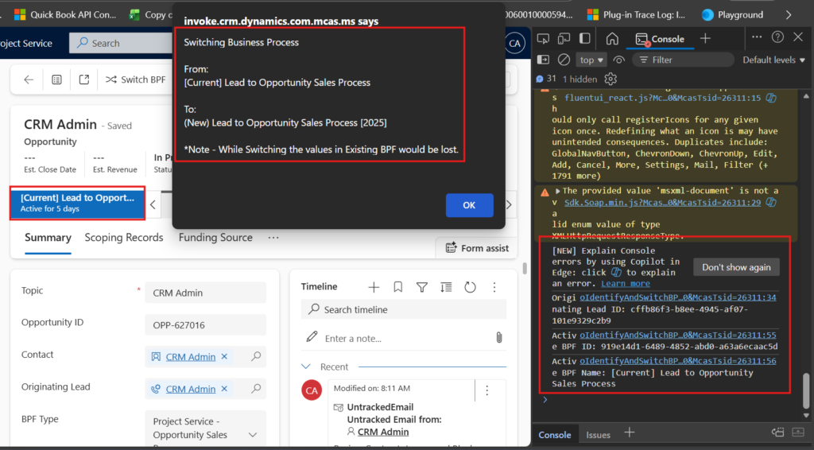This screenshot has height=450, width=814.
Task: Toggle the console sidebar panel
Action: point(543,60)
